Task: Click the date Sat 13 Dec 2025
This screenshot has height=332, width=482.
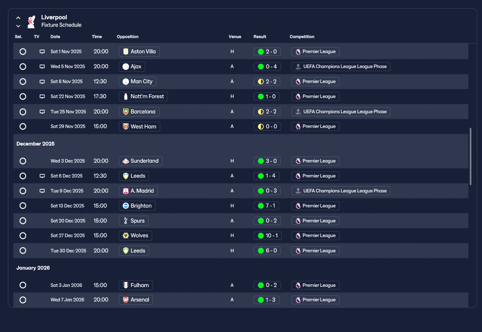Action: click(67, 206)
